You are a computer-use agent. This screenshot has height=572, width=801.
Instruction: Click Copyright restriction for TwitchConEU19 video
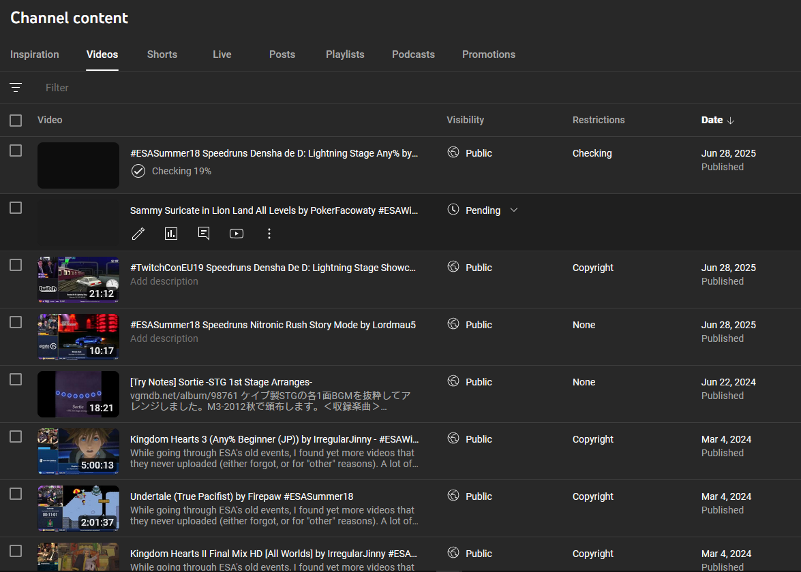(592, 268)
